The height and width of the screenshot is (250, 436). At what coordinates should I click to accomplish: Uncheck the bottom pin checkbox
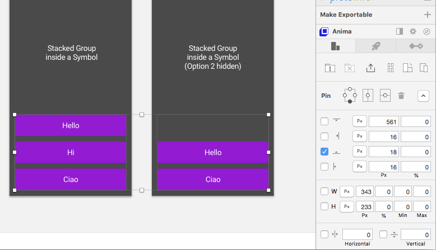coord(324,152)
